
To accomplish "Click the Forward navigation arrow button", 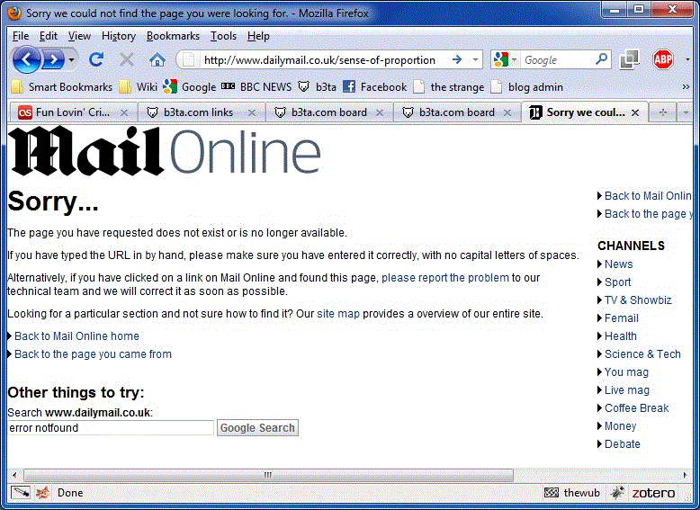I will coord(54,59).
